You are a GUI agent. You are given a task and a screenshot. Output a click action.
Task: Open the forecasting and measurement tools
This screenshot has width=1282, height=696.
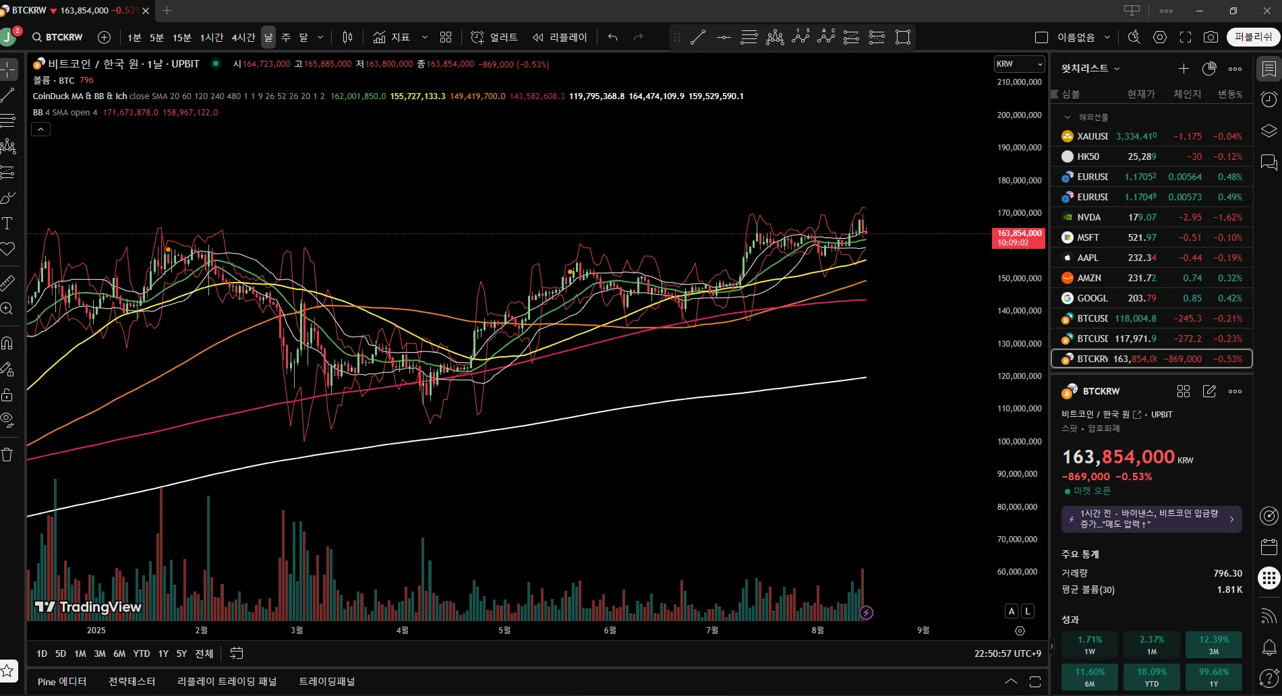click(x=8, y=172)
